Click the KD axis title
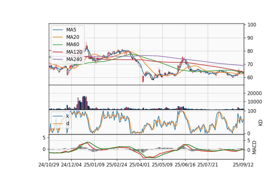Screen dimensions: 271x194 (x=261, y=123)
